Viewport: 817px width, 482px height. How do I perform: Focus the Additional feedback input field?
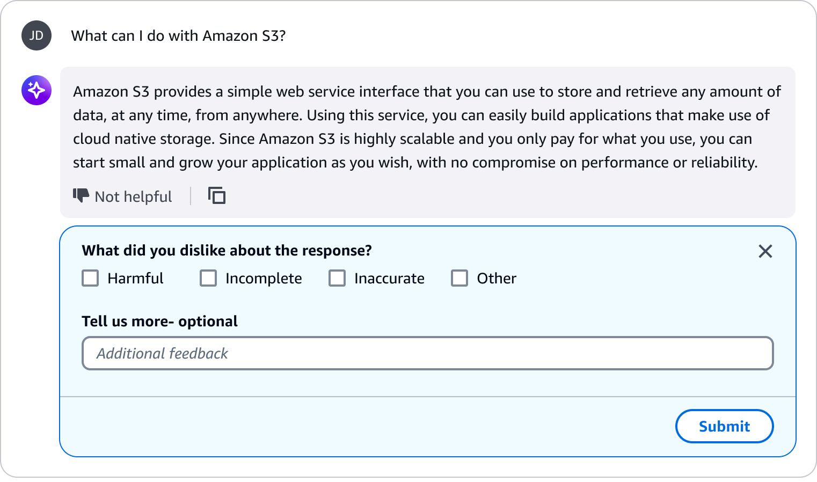pos(427,353)
